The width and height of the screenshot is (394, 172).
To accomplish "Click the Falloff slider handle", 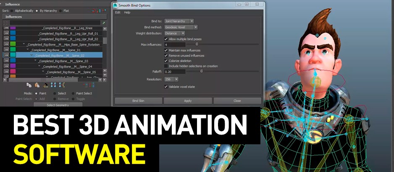I will click(202, 72).
